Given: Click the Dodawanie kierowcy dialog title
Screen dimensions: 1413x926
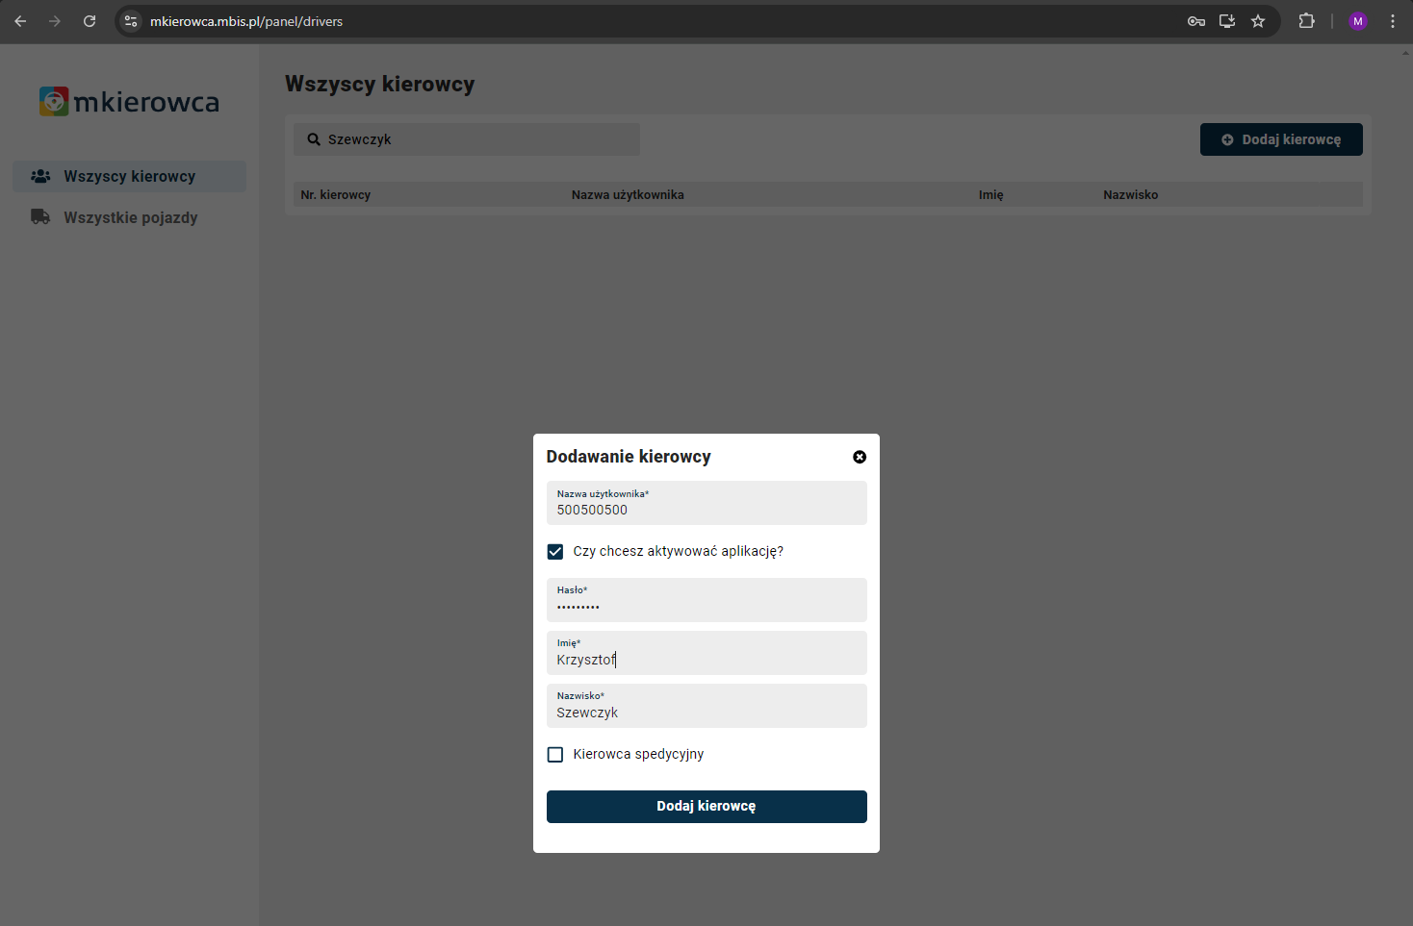Looking at the screenshot, I should click(x=629, y=457).
